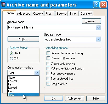108x104 pixels.
Task: Choose Store compression method
Action: click(x=23, y=78)
